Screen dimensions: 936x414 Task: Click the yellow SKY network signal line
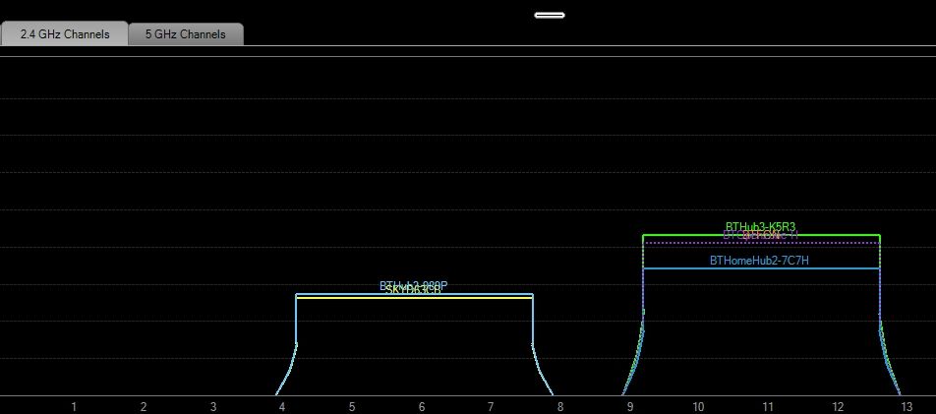click(x=414, y=298)
